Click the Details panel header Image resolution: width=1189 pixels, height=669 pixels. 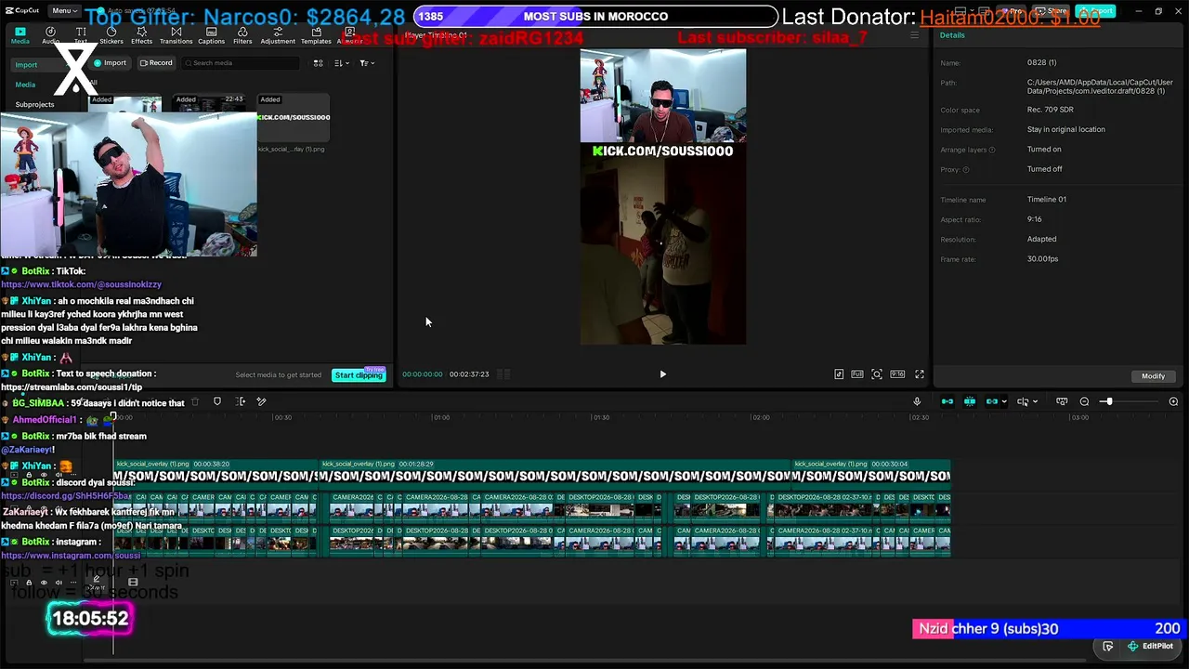(952, 35)
